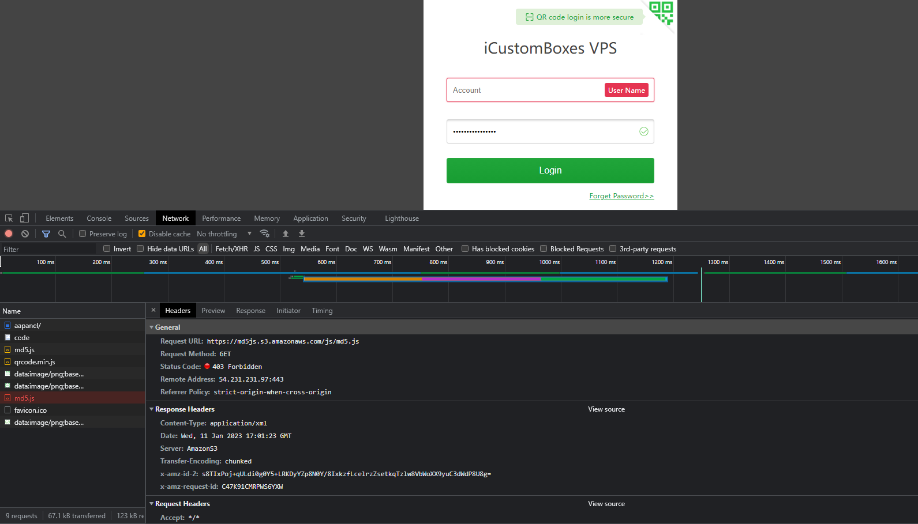The image size is (918, 524).
Task: Filter requests by Img type
Action: click(x=288, y=249)
